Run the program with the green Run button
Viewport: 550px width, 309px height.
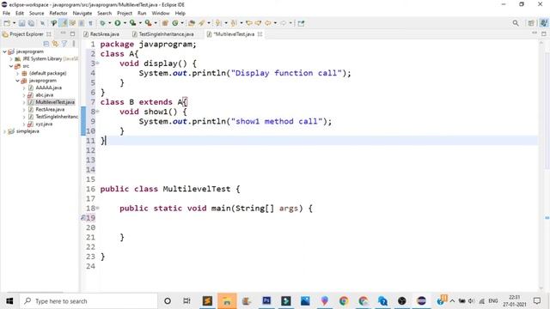coord(118,23)
